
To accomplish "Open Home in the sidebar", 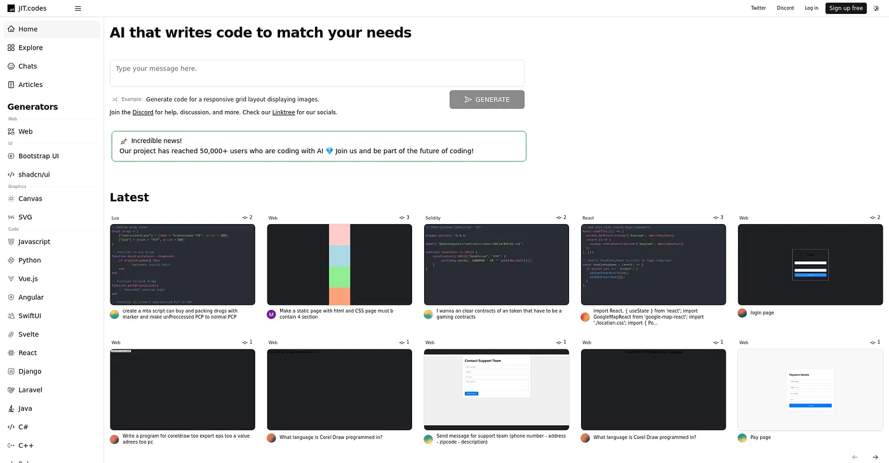I will [52, 29].
